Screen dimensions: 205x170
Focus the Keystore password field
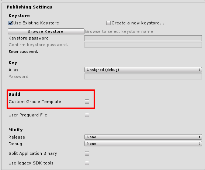point(143,38)
